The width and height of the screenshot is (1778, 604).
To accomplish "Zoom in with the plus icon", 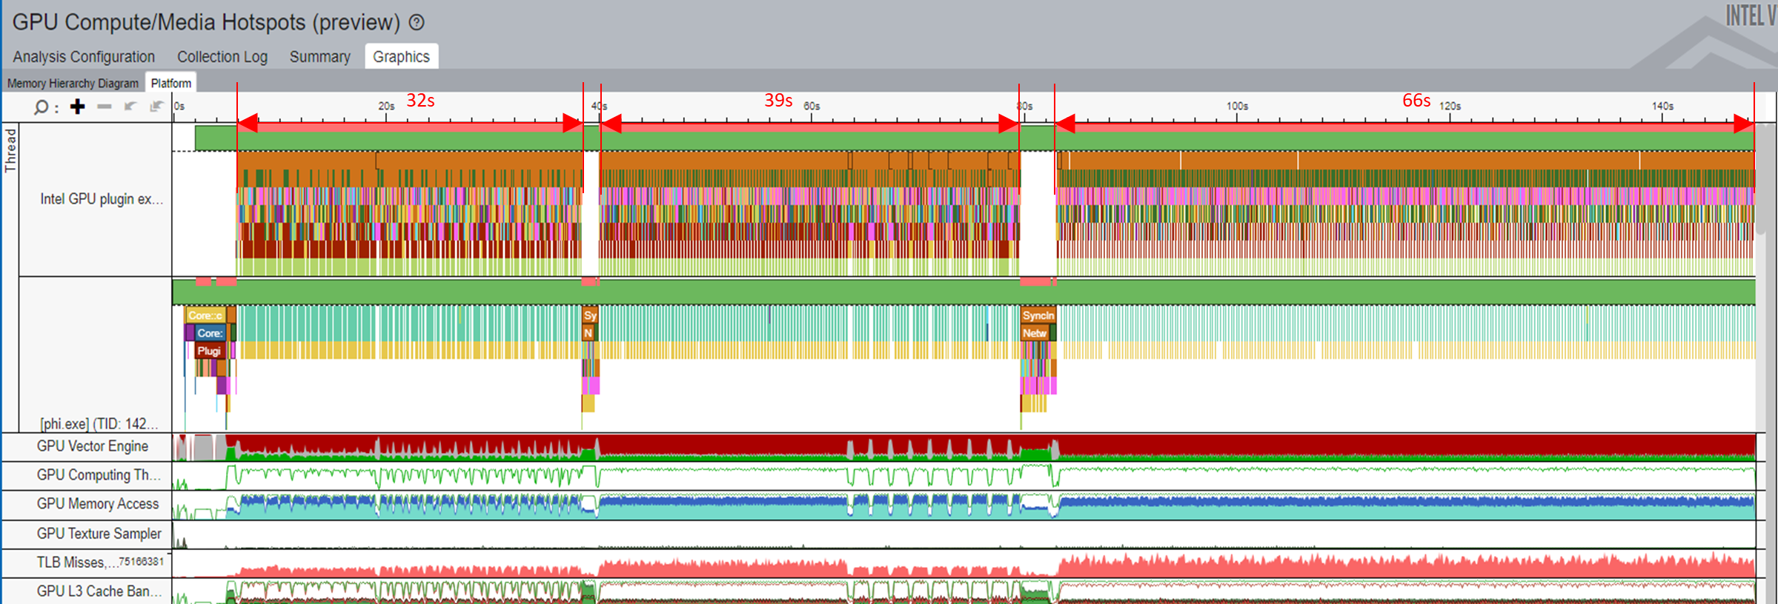I will click(77, 107).
